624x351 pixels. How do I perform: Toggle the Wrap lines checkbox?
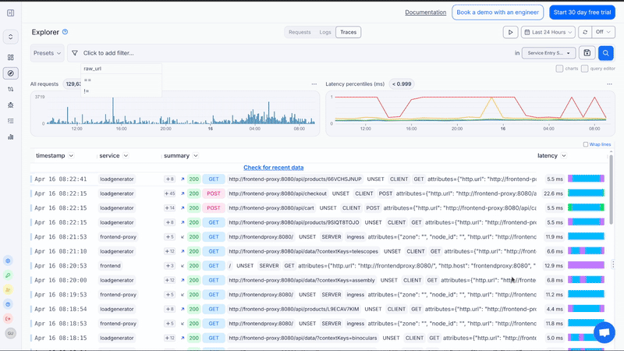[587, 144]
